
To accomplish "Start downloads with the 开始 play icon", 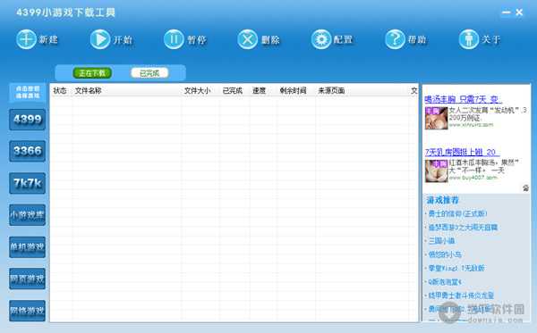I will click(x=100, y=39).
